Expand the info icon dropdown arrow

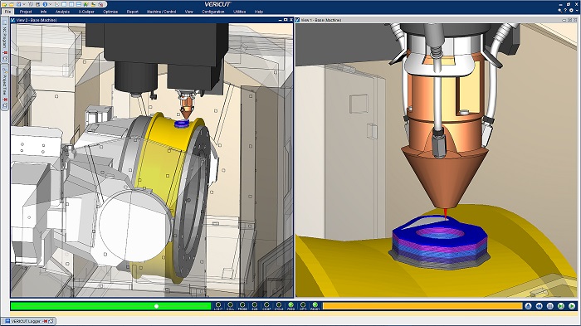pos(50,4)
